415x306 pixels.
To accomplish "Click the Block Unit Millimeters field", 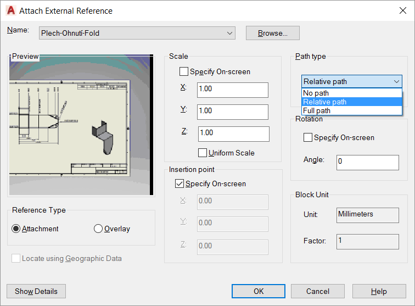I will 368,215.
